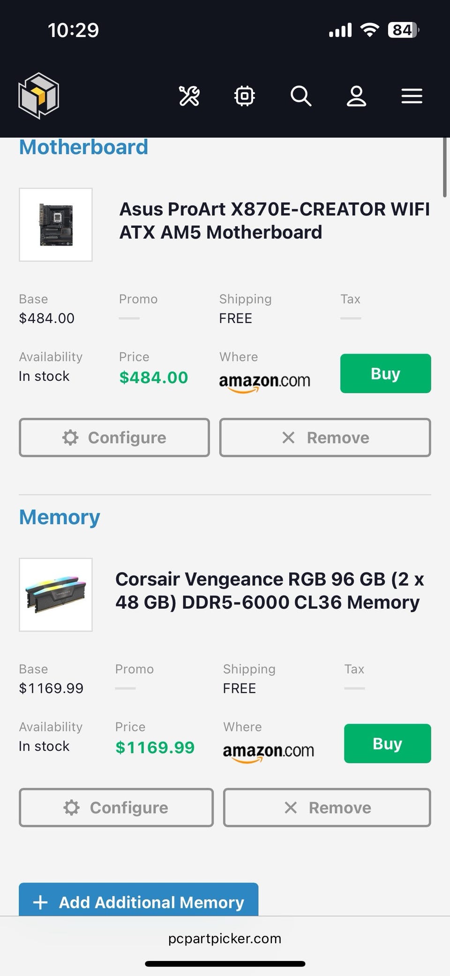450x976 pixels.
Task: Buy the motherboard for $484.00
Action: tap(385, 373)
